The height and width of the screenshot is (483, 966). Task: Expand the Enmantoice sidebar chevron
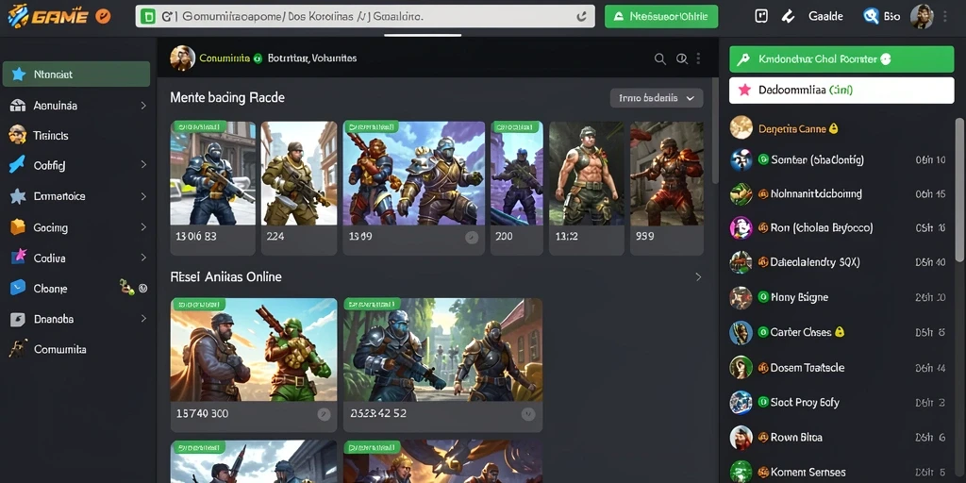pyautogui.click(x=143, y=196)
